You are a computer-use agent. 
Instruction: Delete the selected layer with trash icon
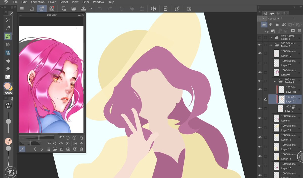coord(299,31)
